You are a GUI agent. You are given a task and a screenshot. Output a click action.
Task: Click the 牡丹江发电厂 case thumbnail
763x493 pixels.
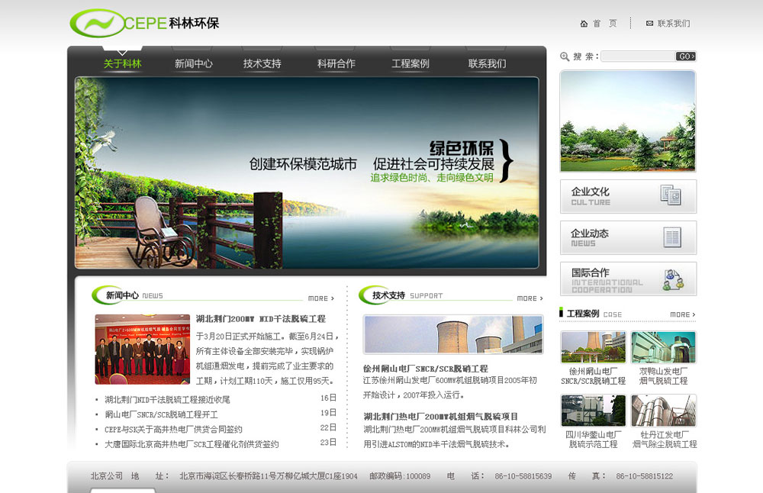coord(663,411)
